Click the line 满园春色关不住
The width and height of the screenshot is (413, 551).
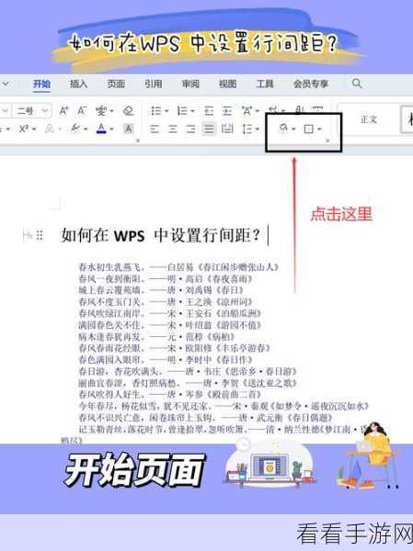pos(170,325)
